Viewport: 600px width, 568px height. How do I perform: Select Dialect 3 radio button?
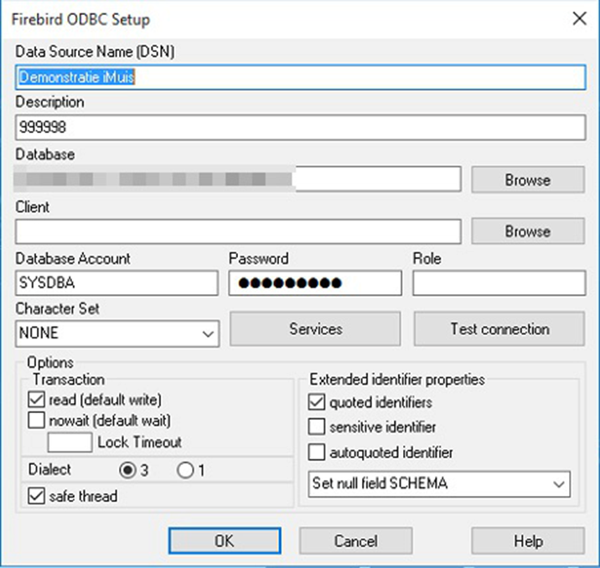pos(127,470)
